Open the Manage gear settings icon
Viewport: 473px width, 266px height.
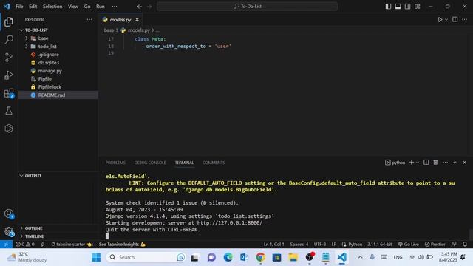[9, 231]
